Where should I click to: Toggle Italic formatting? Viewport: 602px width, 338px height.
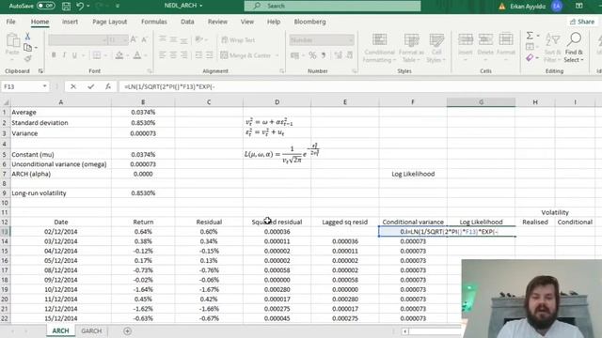(x=64, y=55)
